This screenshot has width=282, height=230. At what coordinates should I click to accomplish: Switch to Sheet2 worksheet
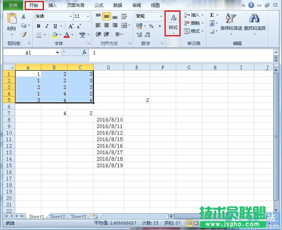[58, 216]
